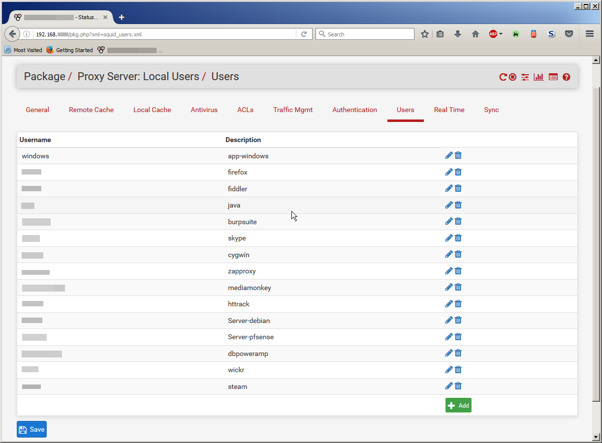Edit the app-windows user entry

coord(449,155)
